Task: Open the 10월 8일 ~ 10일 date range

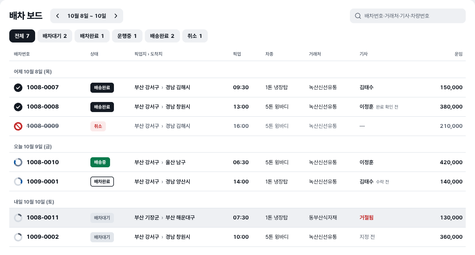Action: 87,16
